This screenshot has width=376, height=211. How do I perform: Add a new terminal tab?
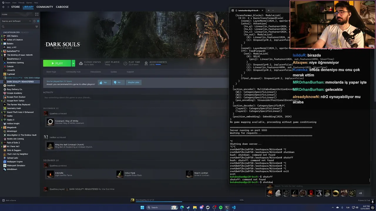[268, 10]
